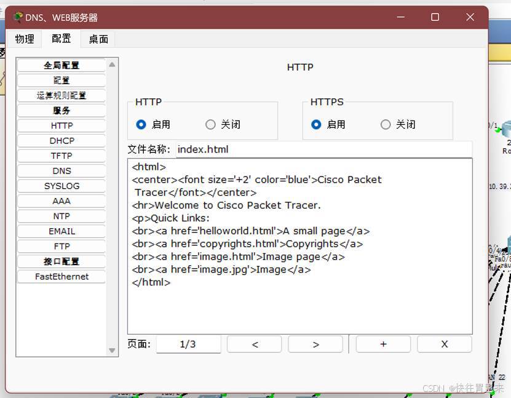
Task: Open the SYSLOG service settings
Action: click(61, 186)
